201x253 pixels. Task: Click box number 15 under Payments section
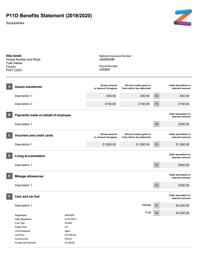click(156, 124)
